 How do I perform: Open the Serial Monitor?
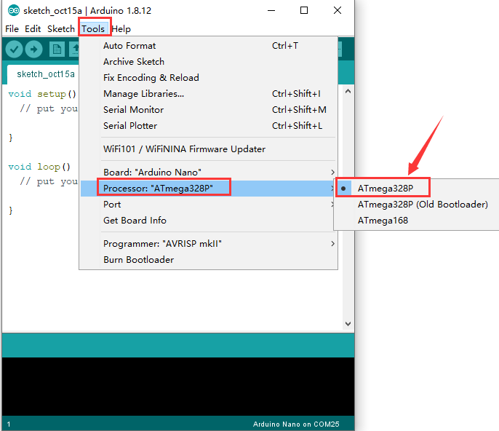click(209, 110)
